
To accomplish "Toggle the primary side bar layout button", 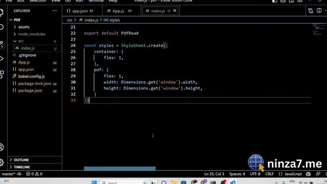I will tap(275, 1).
